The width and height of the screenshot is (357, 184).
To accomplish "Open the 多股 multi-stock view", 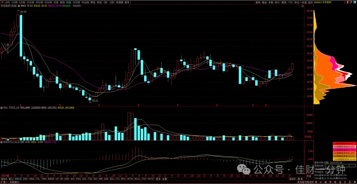I will [271, 3].
